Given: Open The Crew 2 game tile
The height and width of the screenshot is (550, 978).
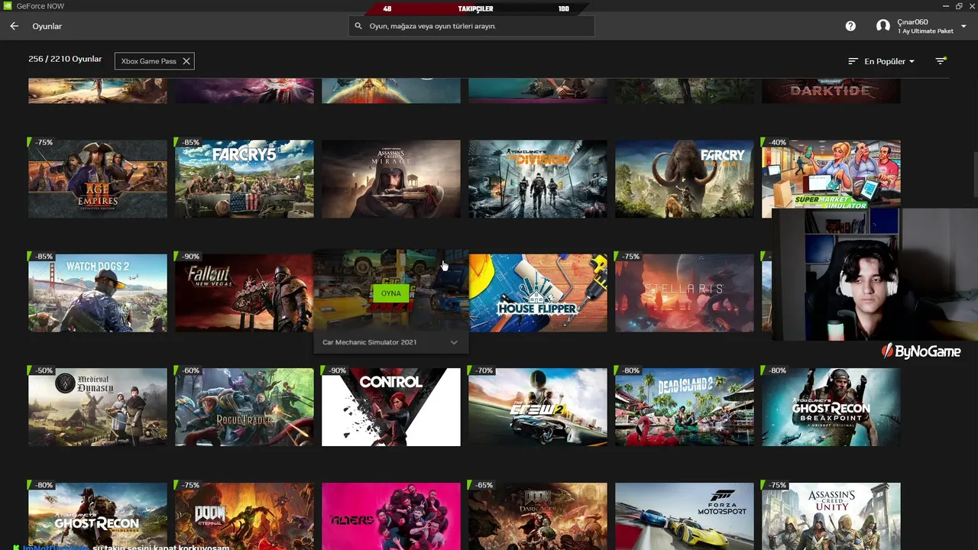Looking at the screenshot, I should 538,407.
